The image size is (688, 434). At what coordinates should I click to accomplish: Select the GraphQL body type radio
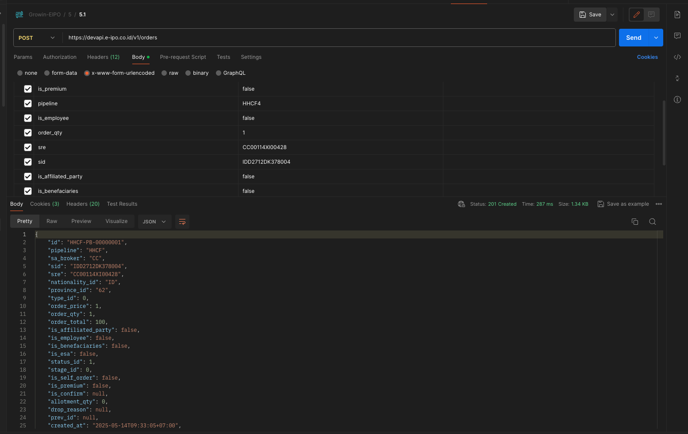219,73
